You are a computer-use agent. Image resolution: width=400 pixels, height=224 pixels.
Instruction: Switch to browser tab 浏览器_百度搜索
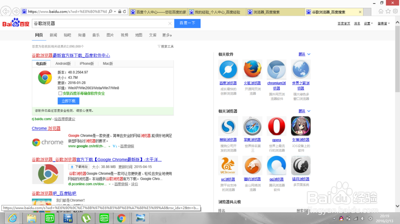tap(276, 12)
